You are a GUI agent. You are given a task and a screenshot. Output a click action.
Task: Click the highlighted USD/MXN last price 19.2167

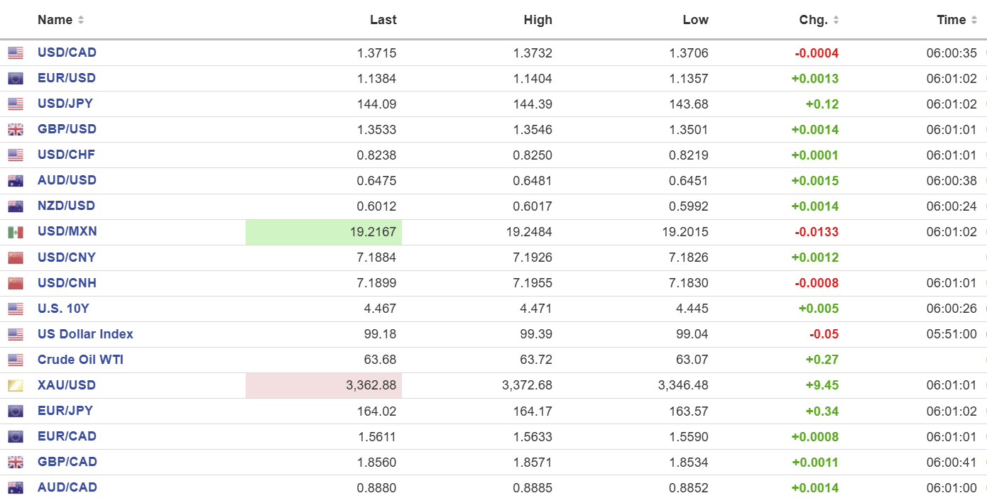point(324,232)
